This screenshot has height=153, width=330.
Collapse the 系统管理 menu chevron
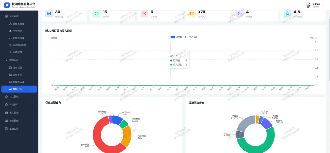point(32,16)
